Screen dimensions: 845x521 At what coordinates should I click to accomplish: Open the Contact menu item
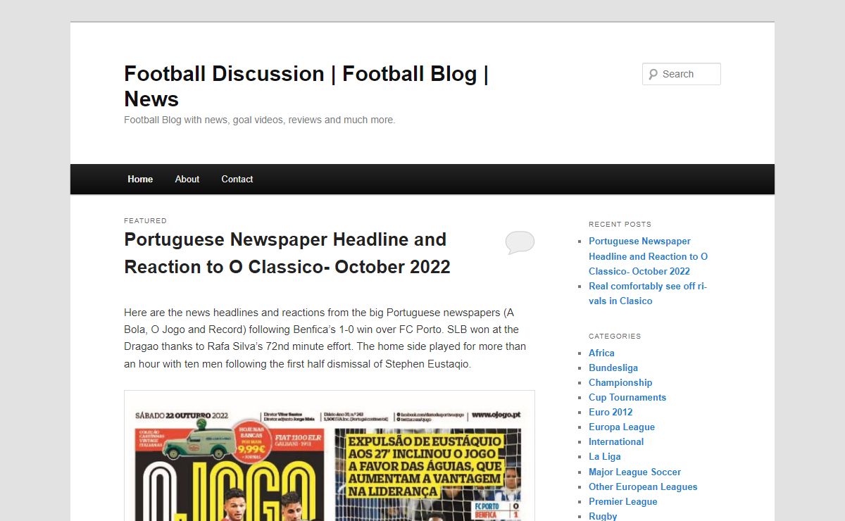(237, 179)
